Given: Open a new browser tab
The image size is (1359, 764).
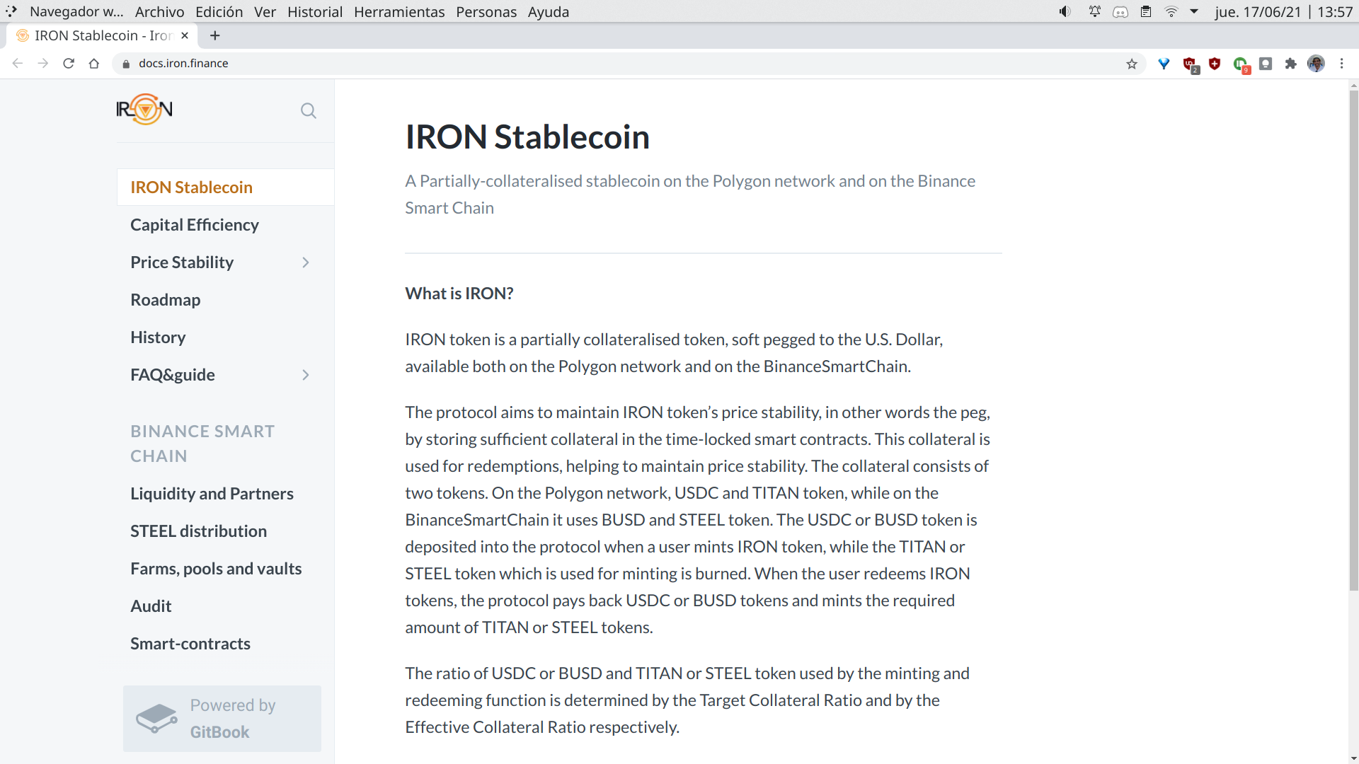Looking at the screenshot, I should [x=215, y=35].
